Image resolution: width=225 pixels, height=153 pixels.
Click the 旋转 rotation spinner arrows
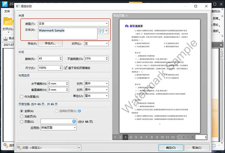pyautogui.click(x=61, y=59)
